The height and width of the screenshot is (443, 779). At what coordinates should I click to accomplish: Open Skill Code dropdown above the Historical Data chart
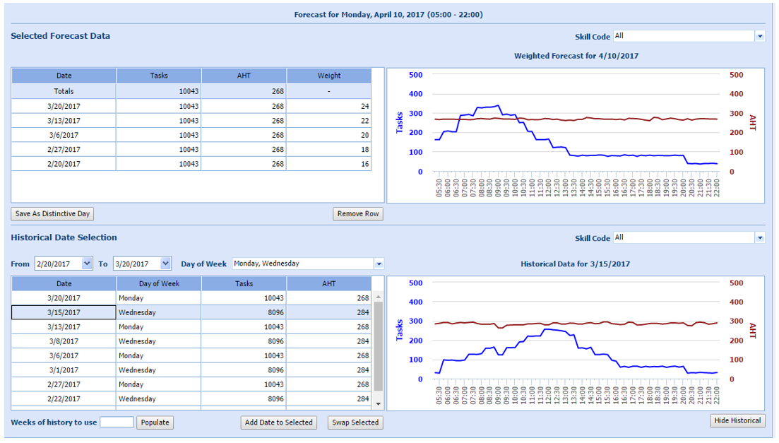point(760,238)
